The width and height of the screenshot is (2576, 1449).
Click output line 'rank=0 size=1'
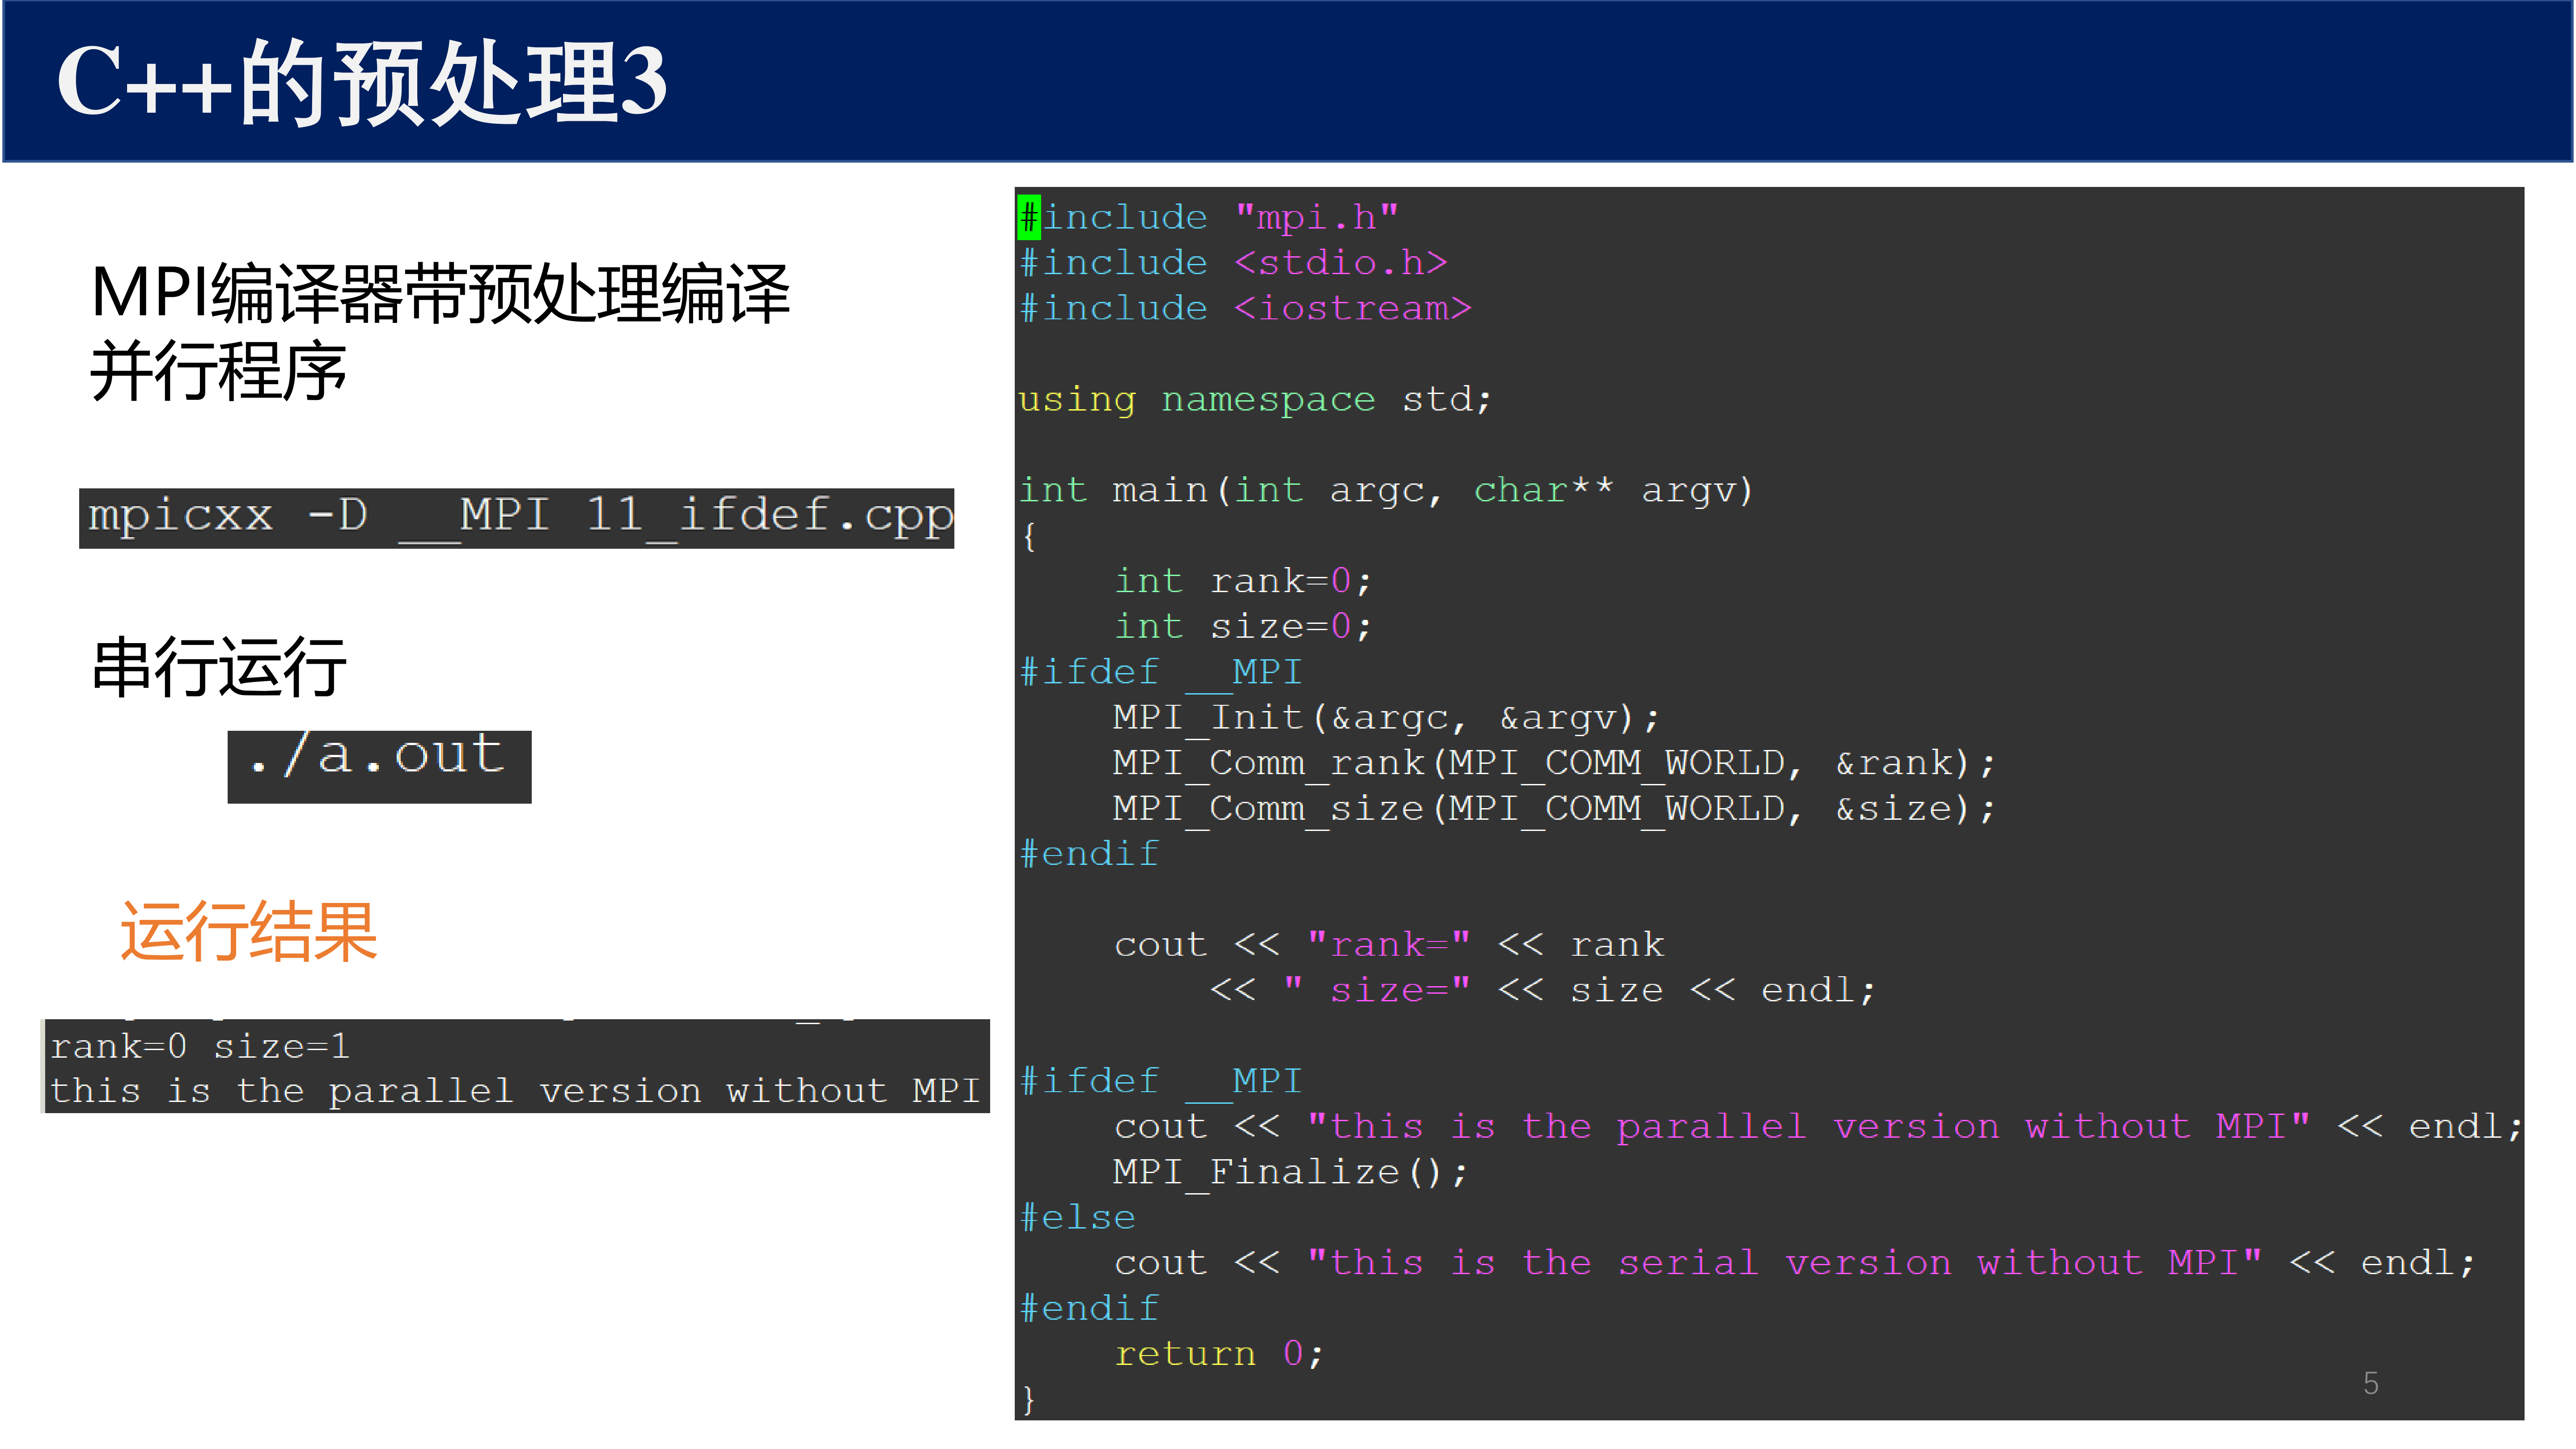(x=200, y=1046)
